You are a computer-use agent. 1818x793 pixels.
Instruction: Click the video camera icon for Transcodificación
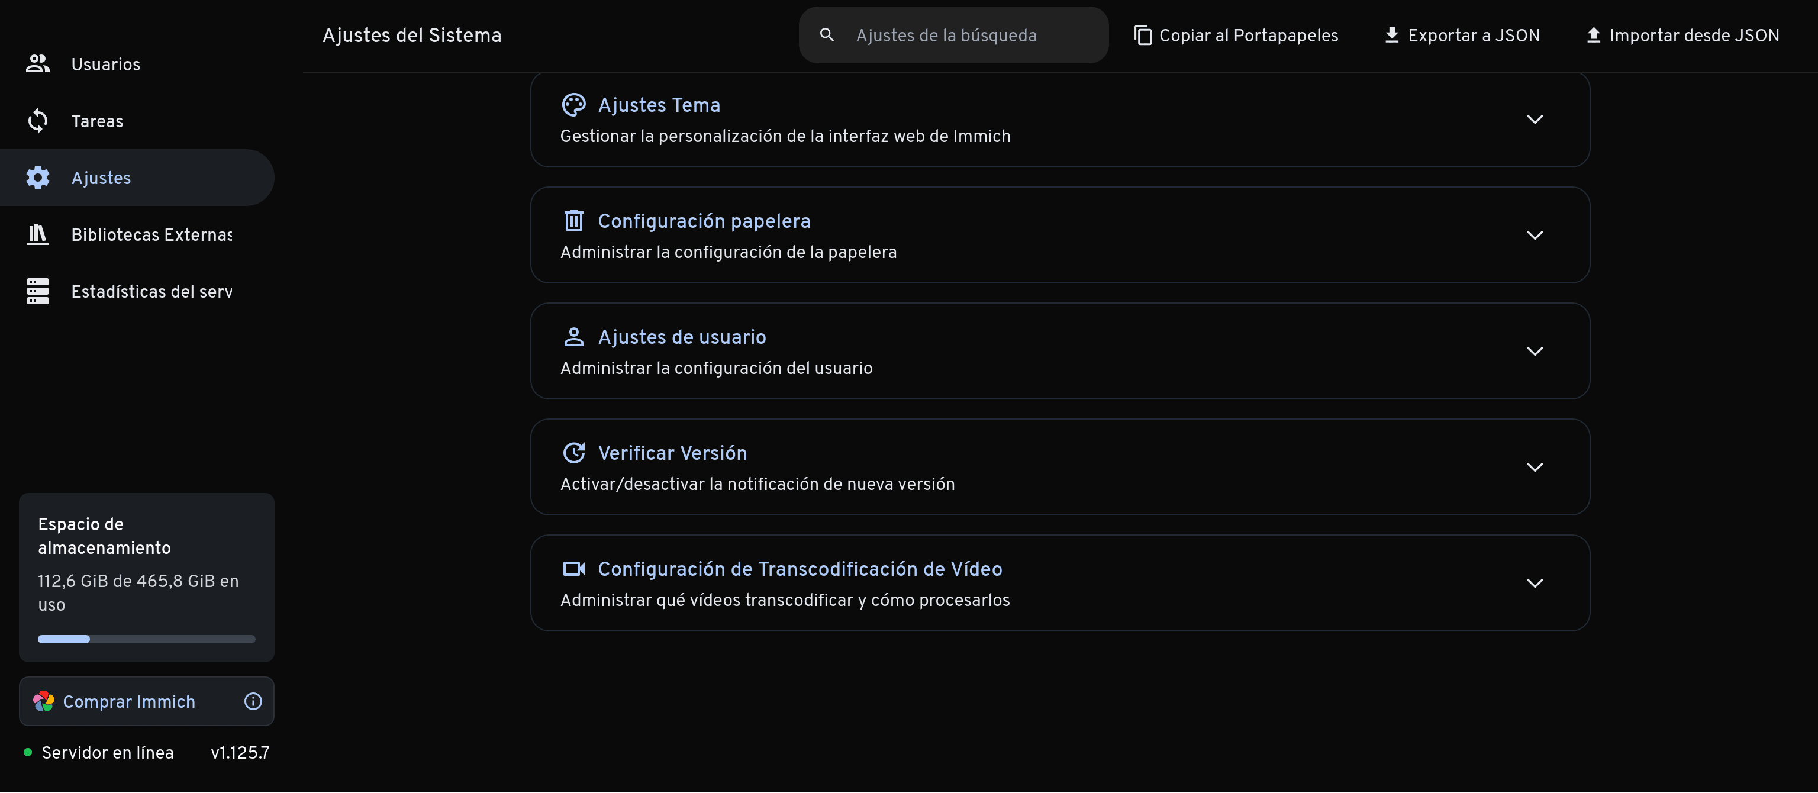pyautogui.click(x=574, y=569)
